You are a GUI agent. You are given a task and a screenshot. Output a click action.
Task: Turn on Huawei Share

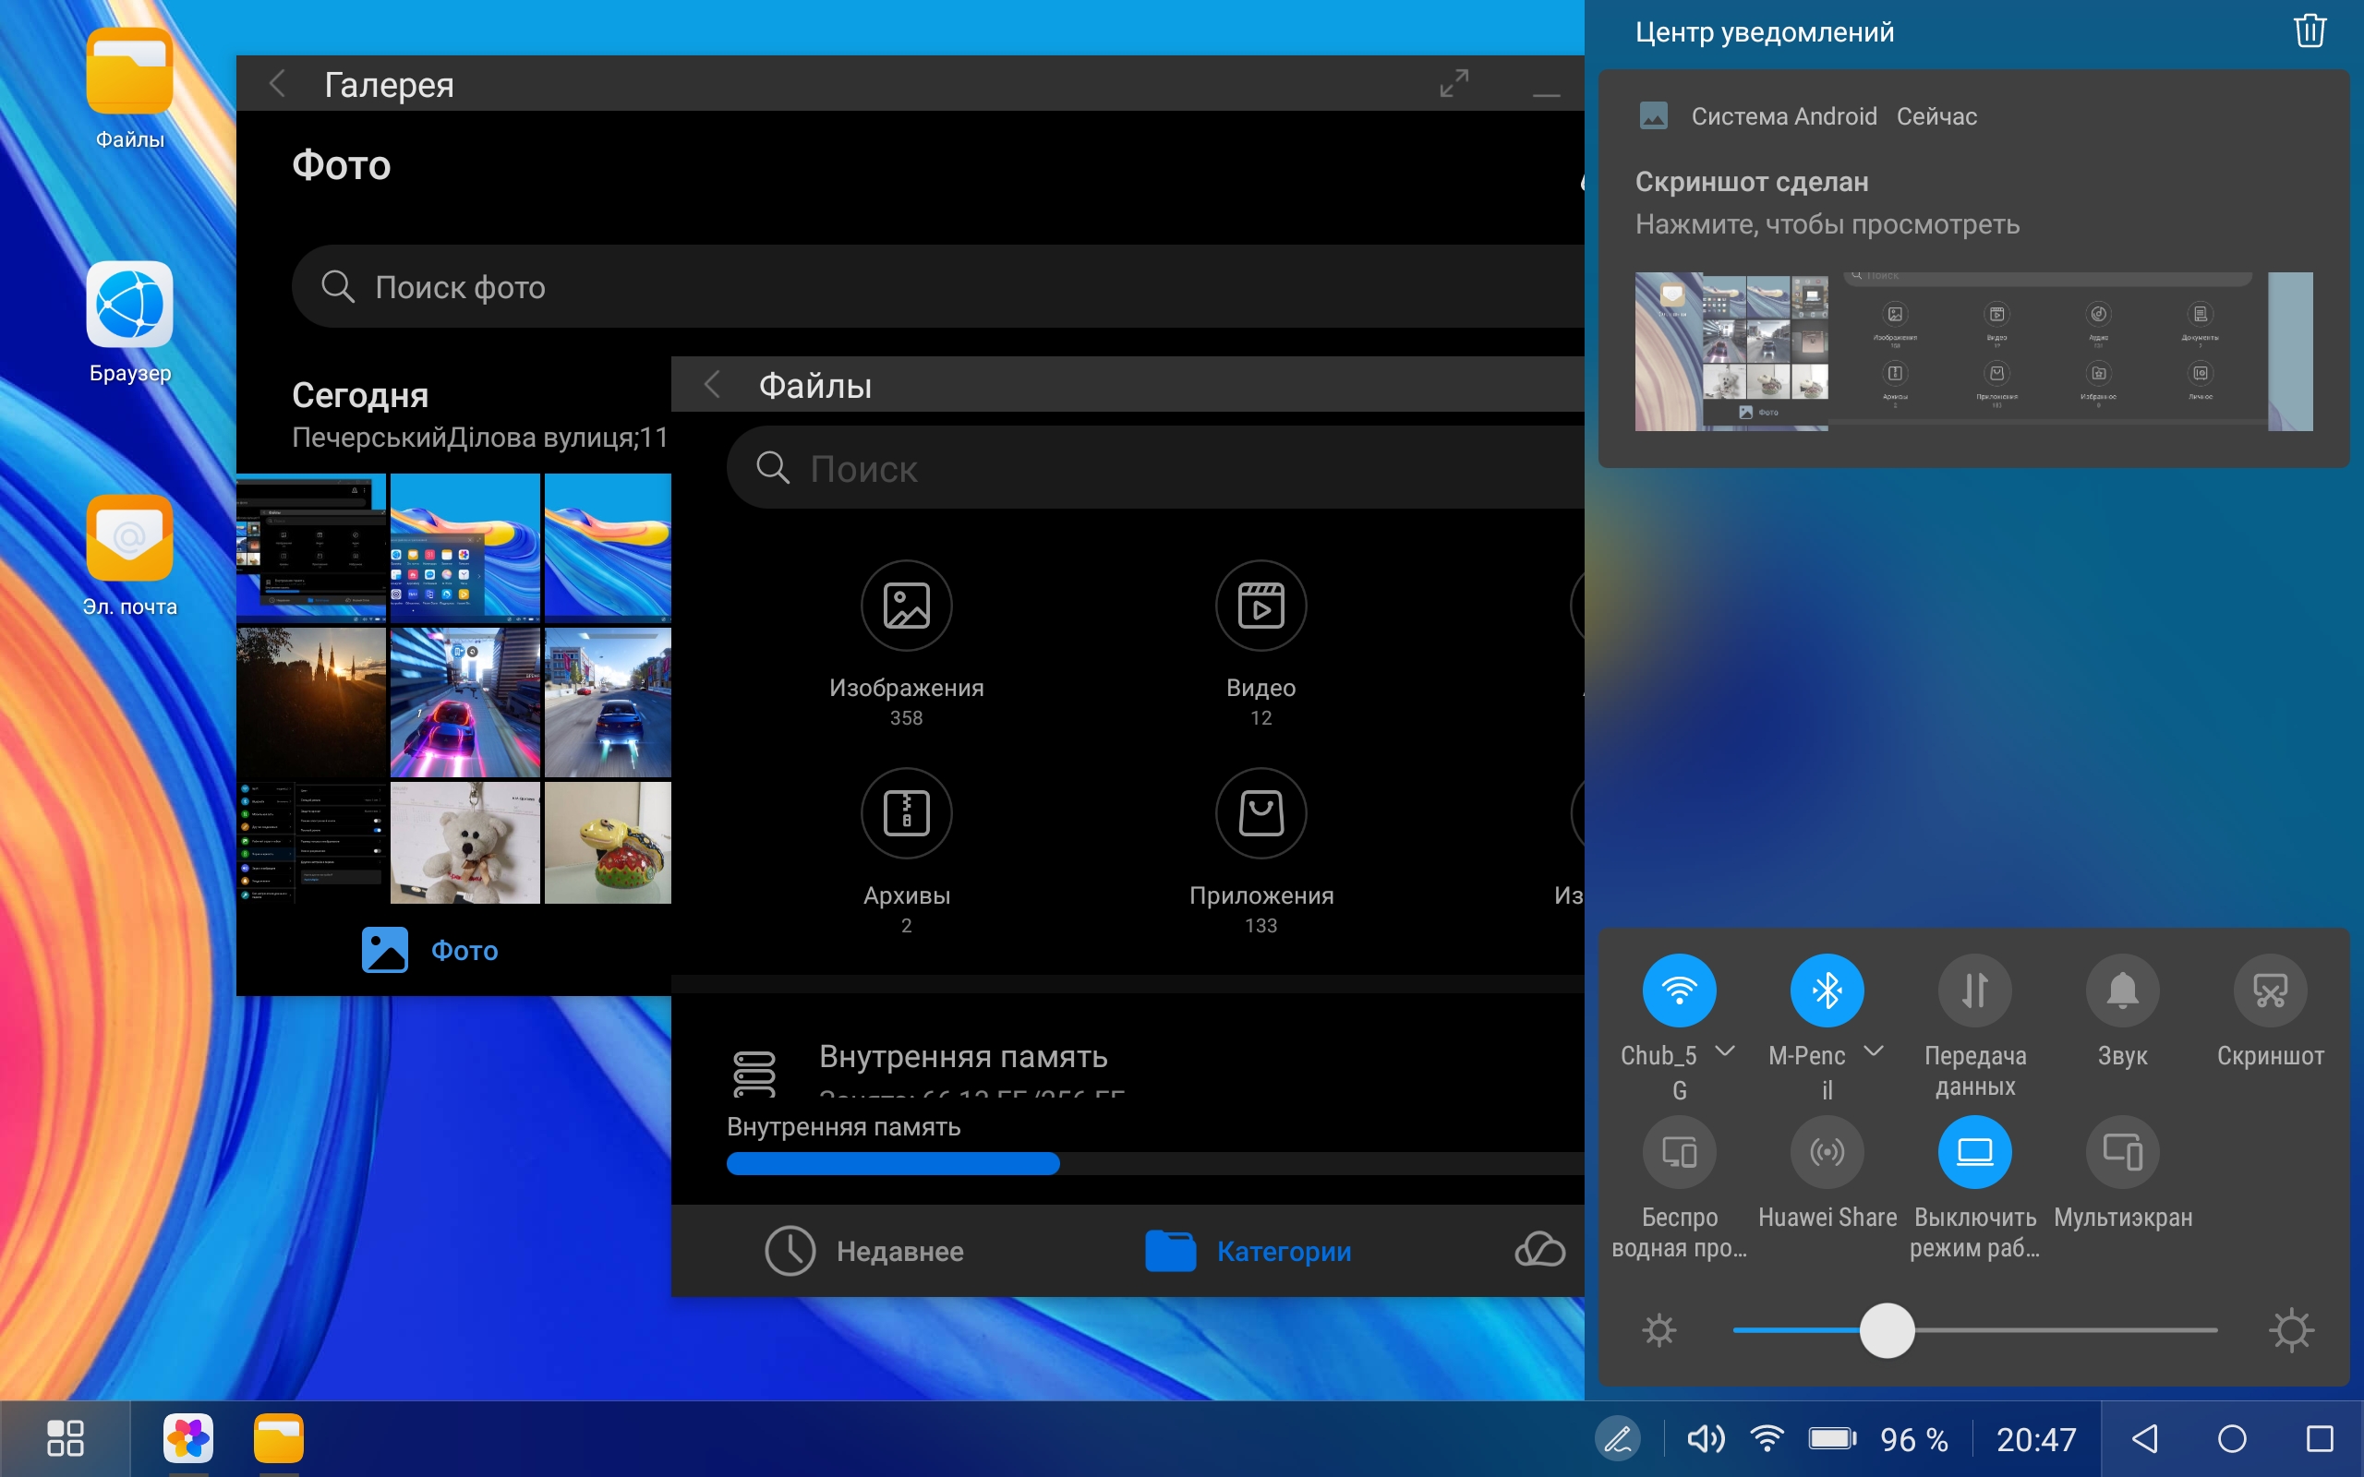(x=1827, y=1152)
